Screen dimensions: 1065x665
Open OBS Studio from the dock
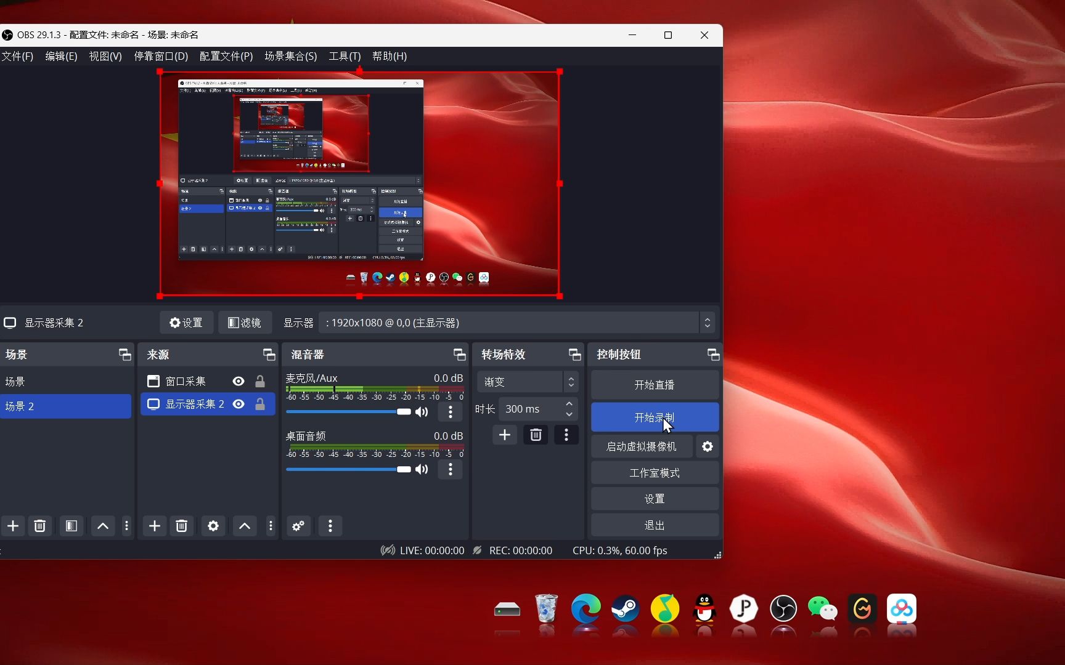783,609
